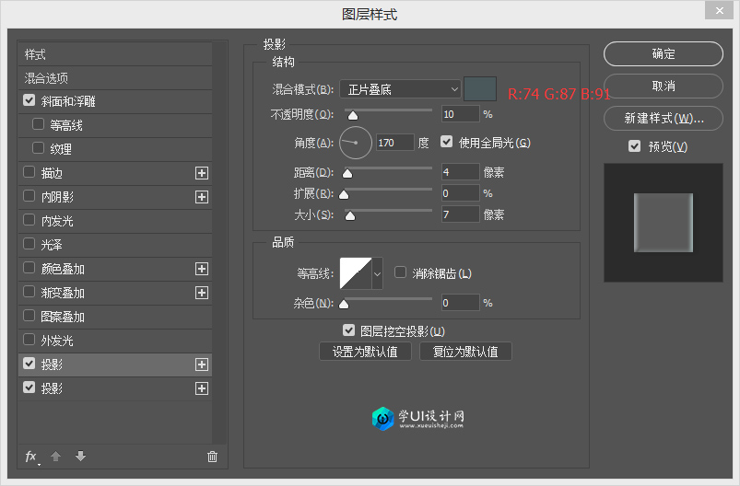Enable the 等高线 checkbox under bevel
The image size is (740, 486).
coord(38,124)
